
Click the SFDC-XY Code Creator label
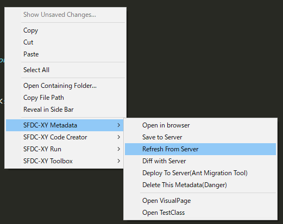coord(55,137)
